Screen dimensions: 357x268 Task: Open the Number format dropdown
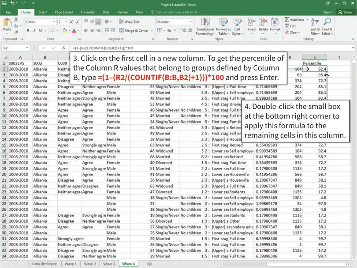pyautogui.click(x=190, y=22)
